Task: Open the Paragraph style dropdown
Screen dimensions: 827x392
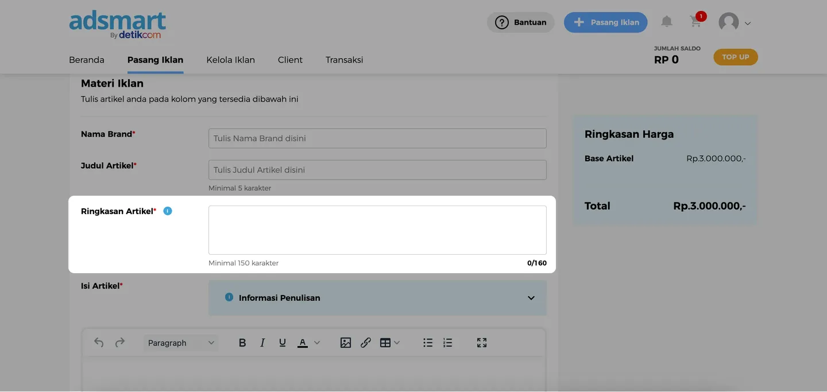Action: [x=180, y=343]
